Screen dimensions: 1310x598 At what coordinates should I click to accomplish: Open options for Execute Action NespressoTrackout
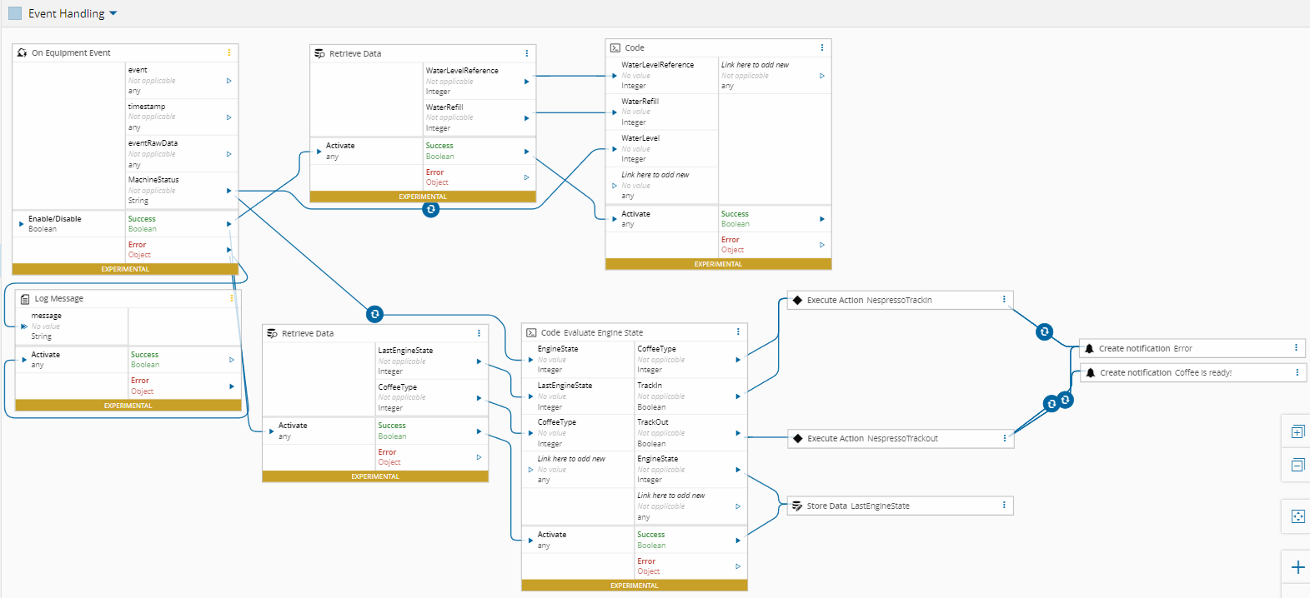pyautogui.click(x=1004, y=438)
